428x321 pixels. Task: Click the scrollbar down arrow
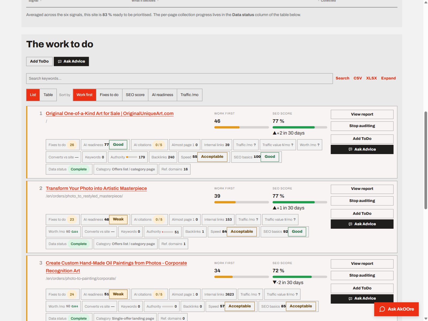426,319
